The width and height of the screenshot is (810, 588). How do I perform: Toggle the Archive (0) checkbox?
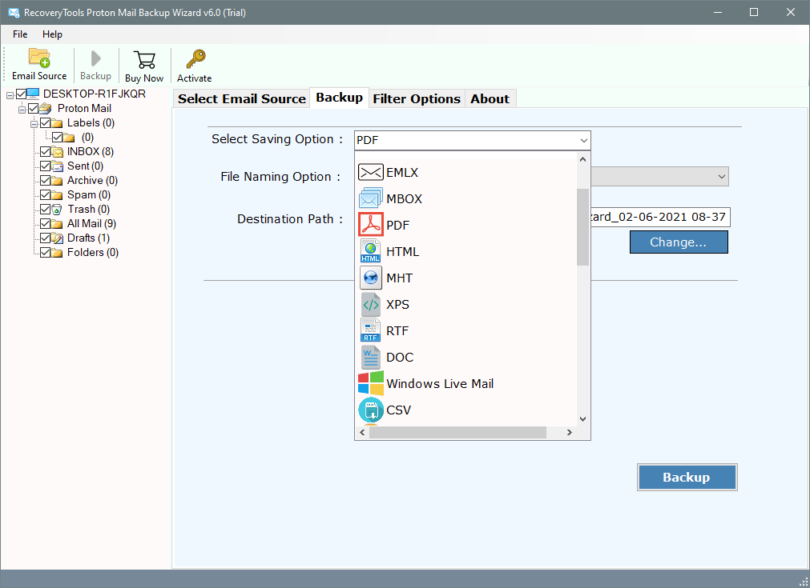[46, 181]
